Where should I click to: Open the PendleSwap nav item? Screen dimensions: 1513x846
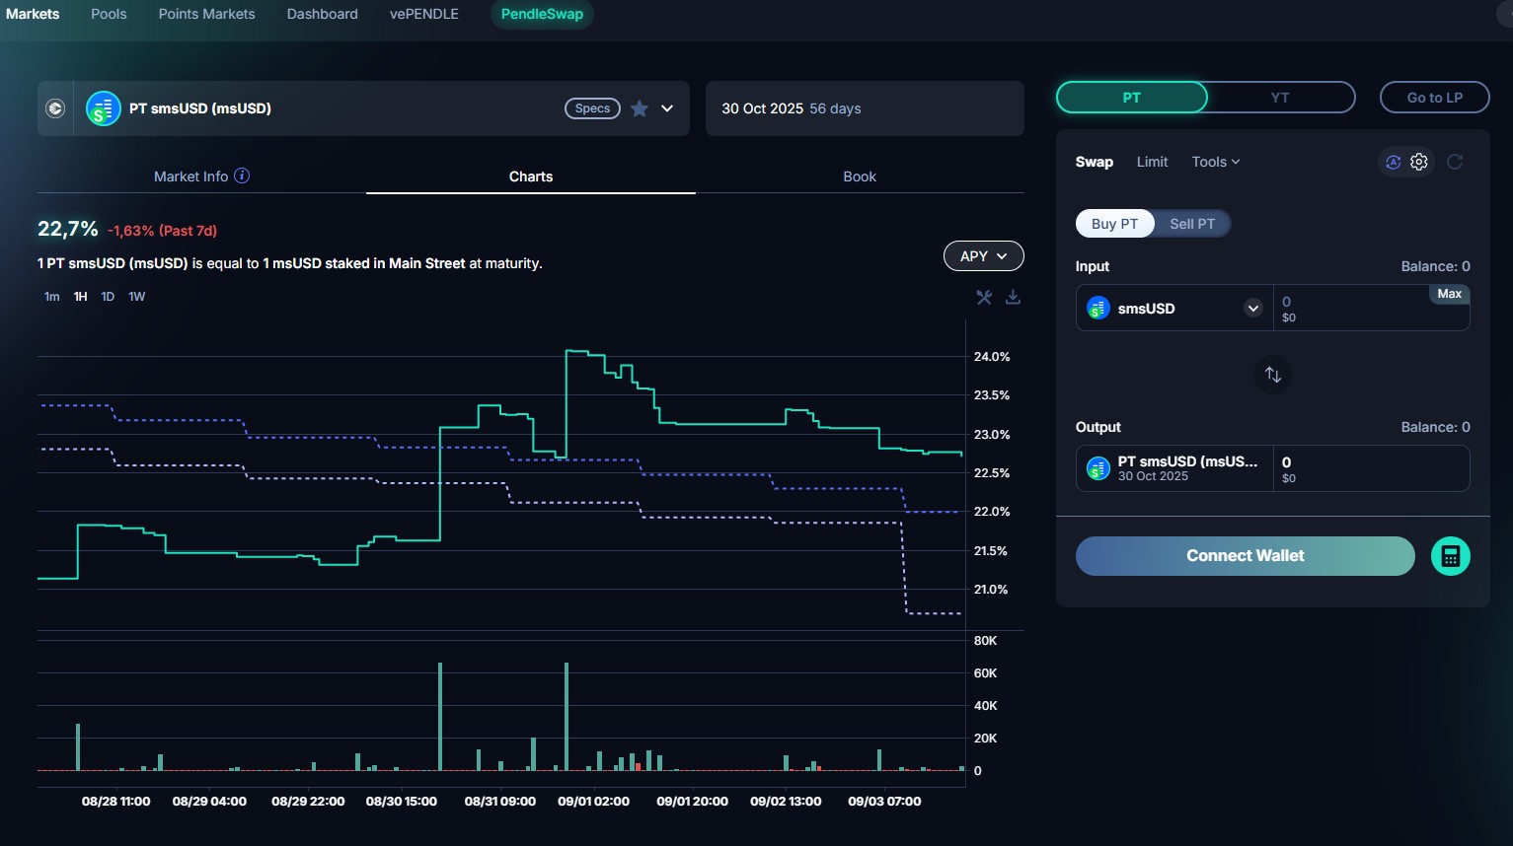click(x=542, y=14)
